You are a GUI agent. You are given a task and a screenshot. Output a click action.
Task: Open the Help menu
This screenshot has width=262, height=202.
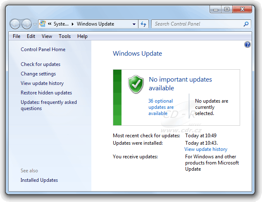coord(82,36)
